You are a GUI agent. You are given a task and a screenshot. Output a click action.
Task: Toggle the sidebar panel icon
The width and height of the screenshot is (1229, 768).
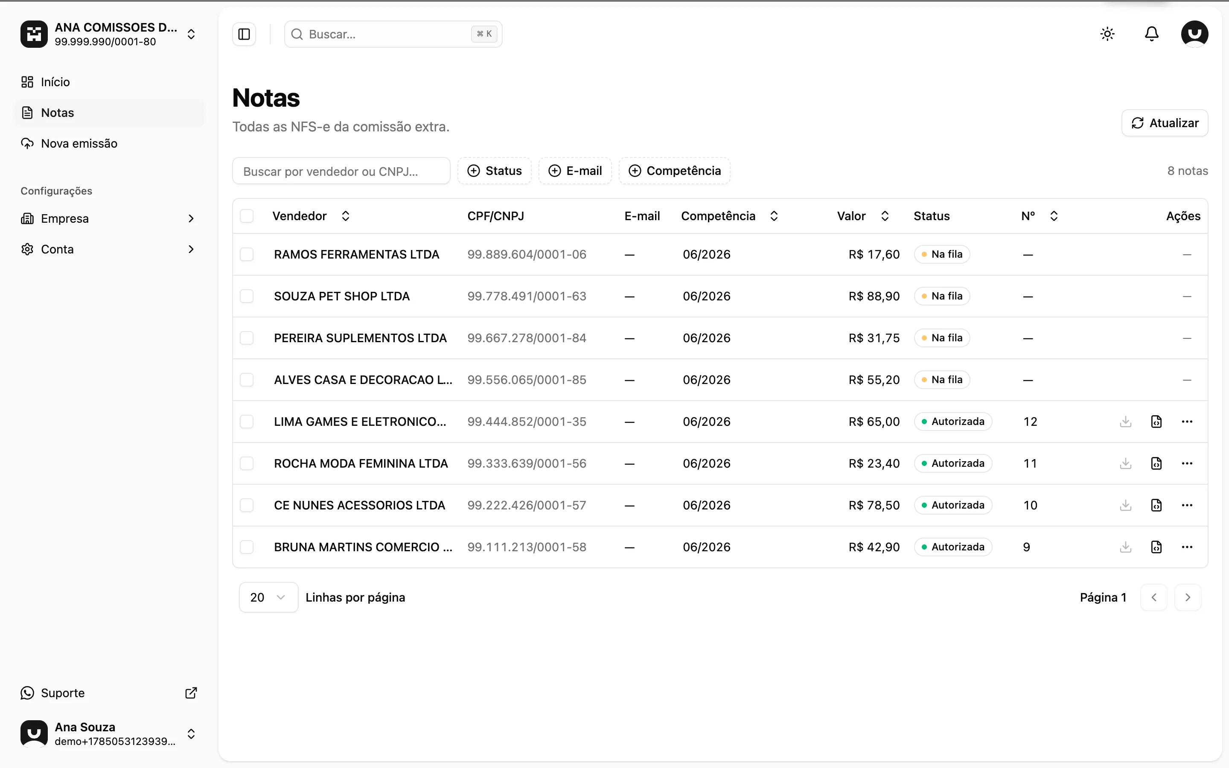click(x=244, y=34)
